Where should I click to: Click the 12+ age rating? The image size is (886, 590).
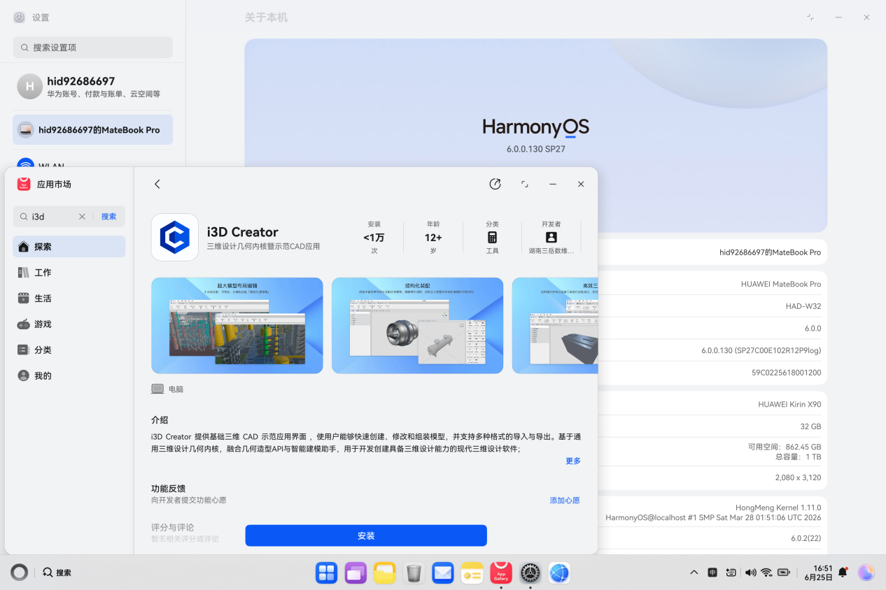click(x=434, y=238)
